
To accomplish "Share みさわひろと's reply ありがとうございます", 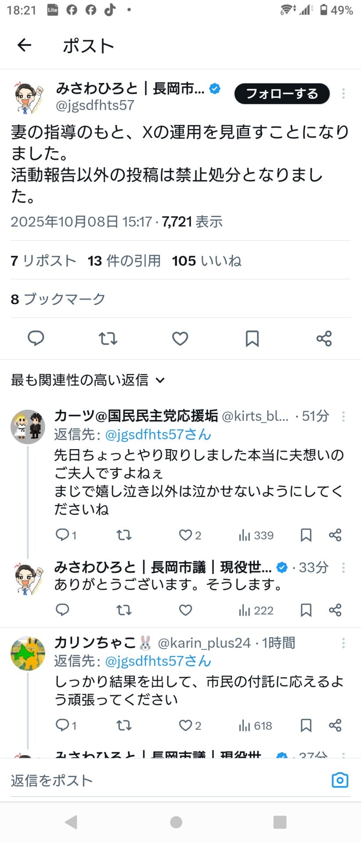I will point(335,610).
